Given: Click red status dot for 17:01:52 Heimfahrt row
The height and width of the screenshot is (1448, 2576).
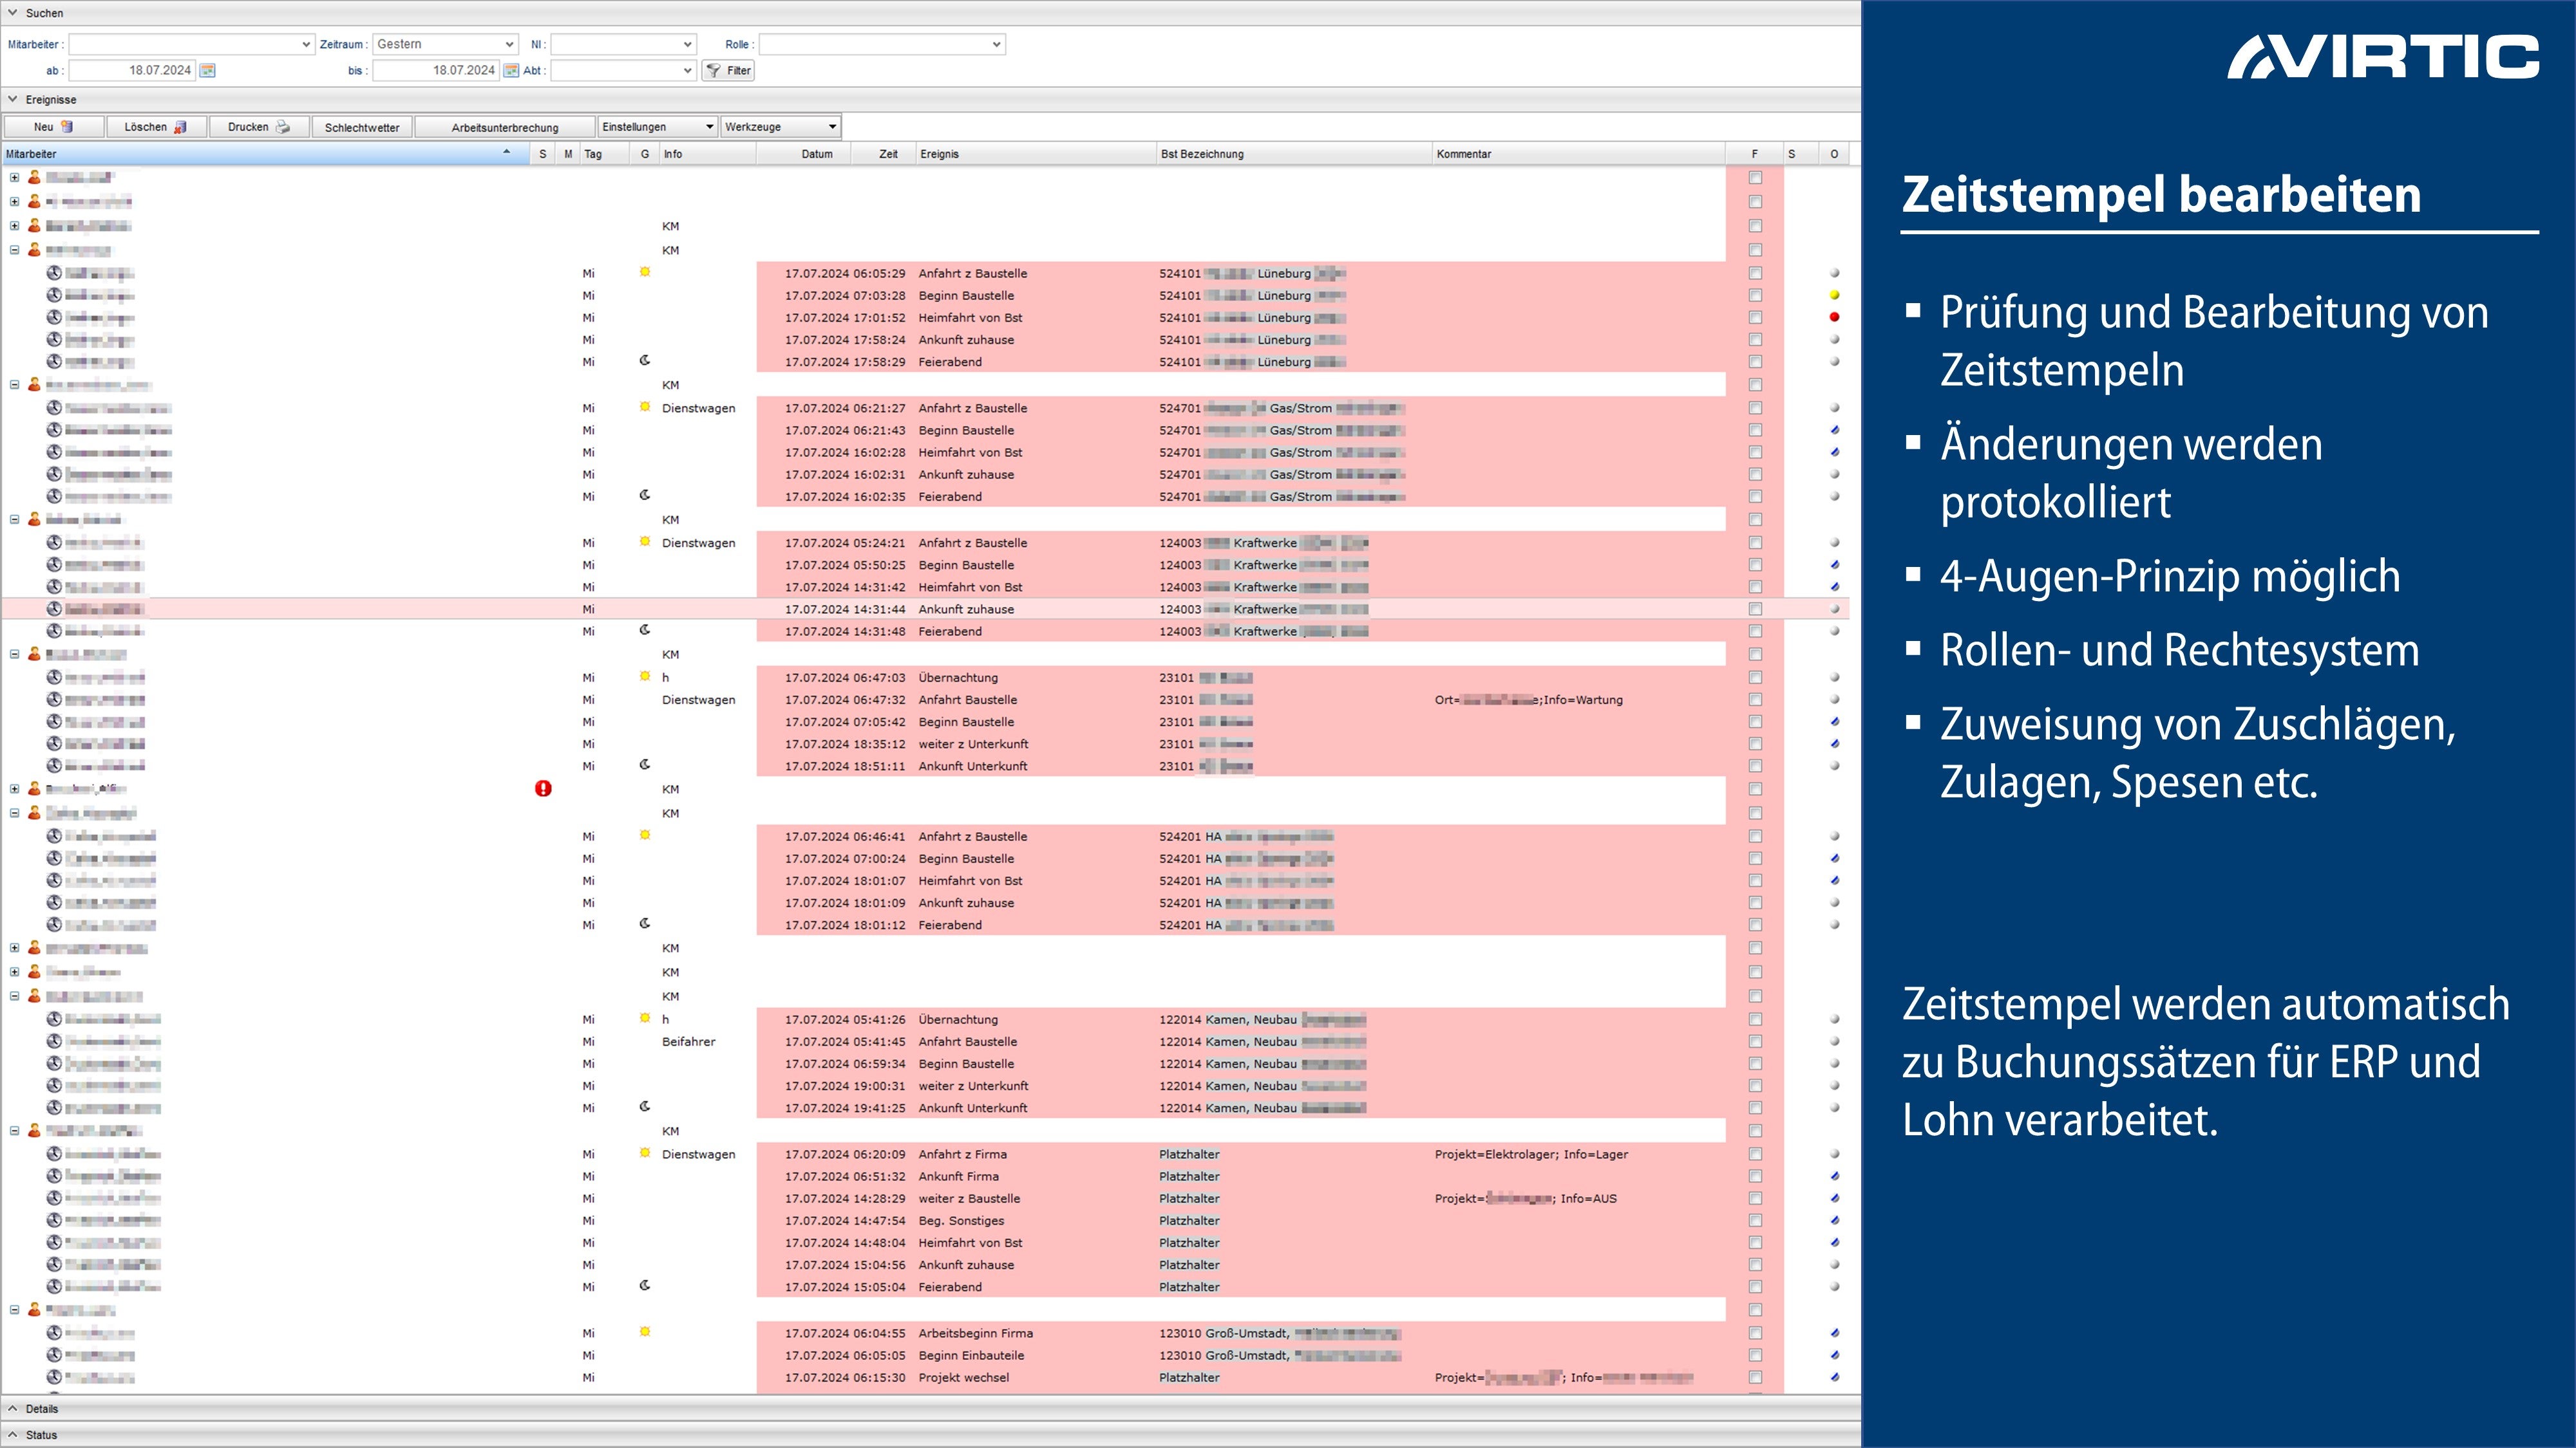Looking at the screenshot, I should (x=1834, y=318).
